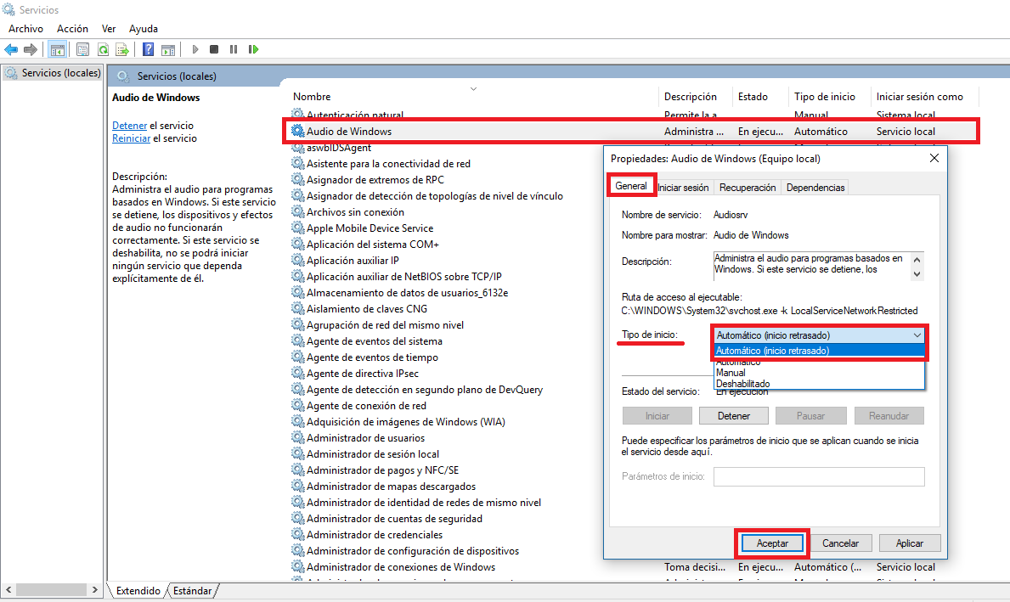Viewport: 1010px width, 602px height.
Task: Click the Stop service square icon
Action: 215,49
